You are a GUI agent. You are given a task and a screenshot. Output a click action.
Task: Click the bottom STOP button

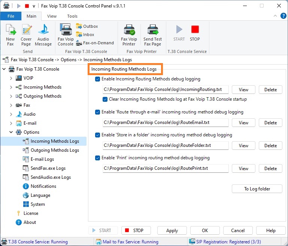136,231
